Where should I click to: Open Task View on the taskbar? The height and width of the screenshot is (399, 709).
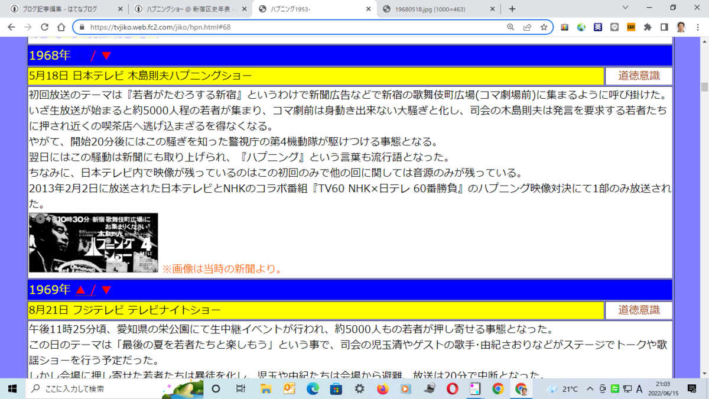240,388
